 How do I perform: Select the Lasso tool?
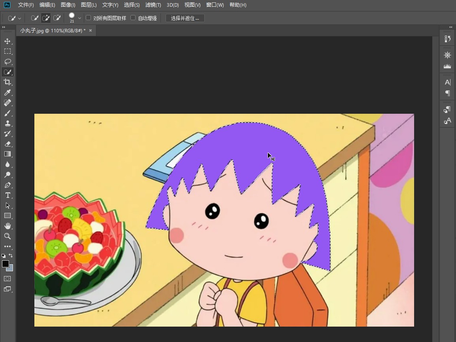[x=8, y=62]
